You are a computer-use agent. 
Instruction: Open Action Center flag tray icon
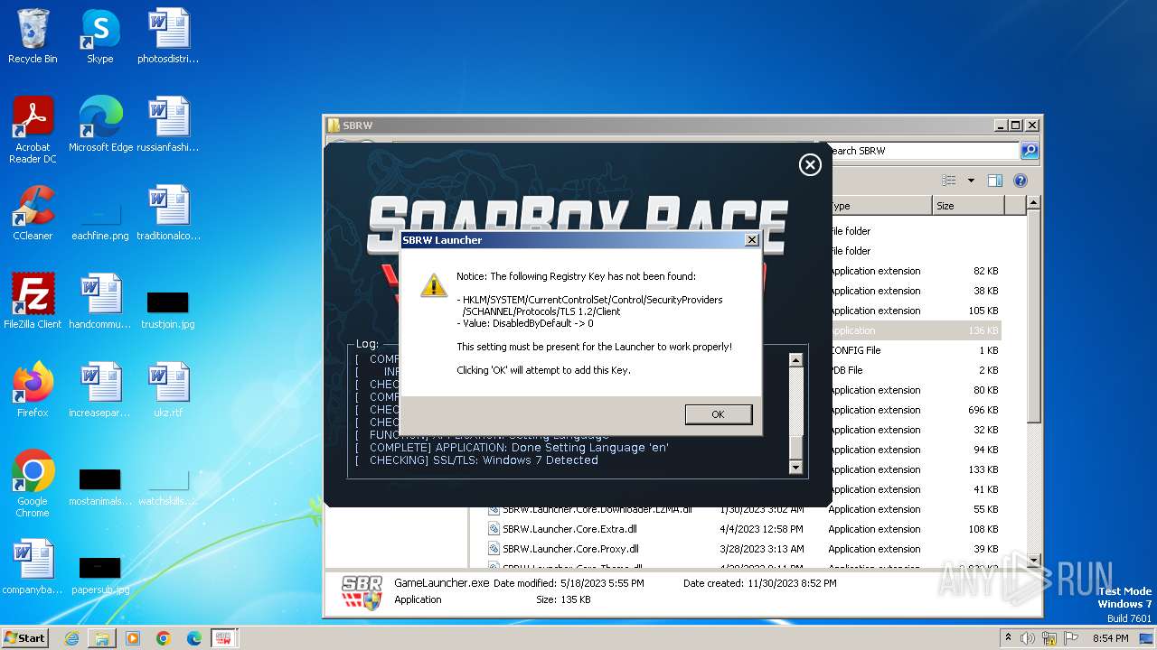pos(1070,637)
